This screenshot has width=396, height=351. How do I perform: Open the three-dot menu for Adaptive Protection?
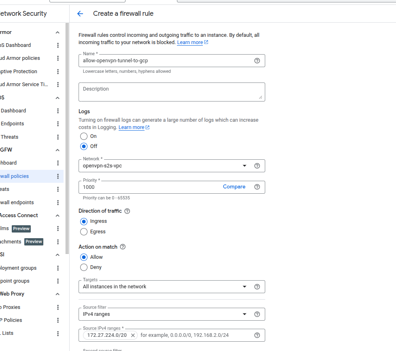tap(58, 72)
